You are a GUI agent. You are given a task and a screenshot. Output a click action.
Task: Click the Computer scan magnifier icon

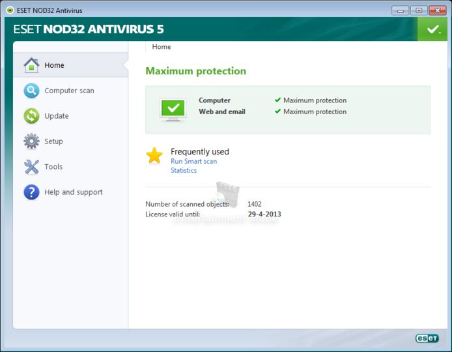[31, 91]
